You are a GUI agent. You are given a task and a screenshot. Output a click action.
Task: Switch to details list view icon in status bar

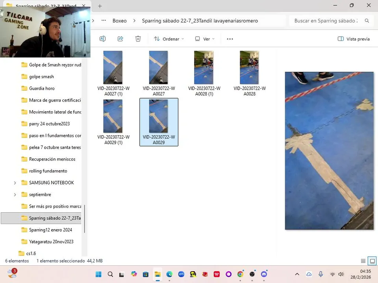pyautogui.click(x=363, y=261)
